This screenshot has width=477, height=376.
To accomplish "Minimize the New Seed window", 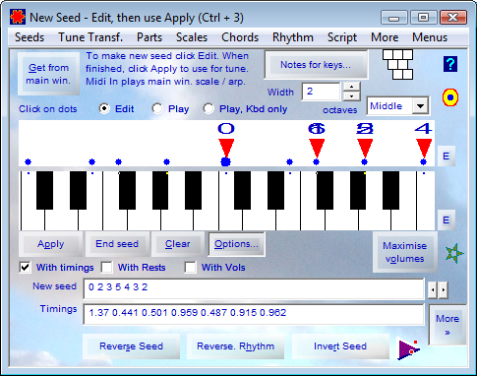I will 394,18.
